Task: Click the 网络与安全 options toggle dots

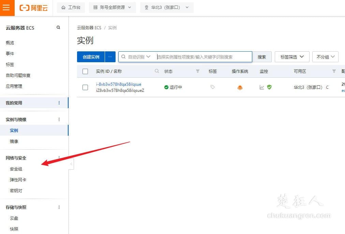Action: pyautogui.click(x=60, y=158)
